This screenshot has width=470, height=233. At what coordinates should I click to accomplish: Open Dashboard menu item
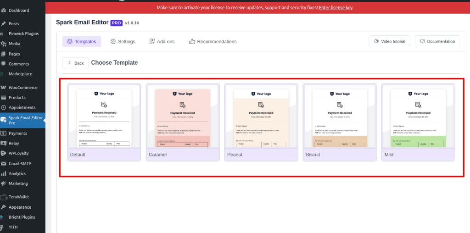click(x=22, y=10)
